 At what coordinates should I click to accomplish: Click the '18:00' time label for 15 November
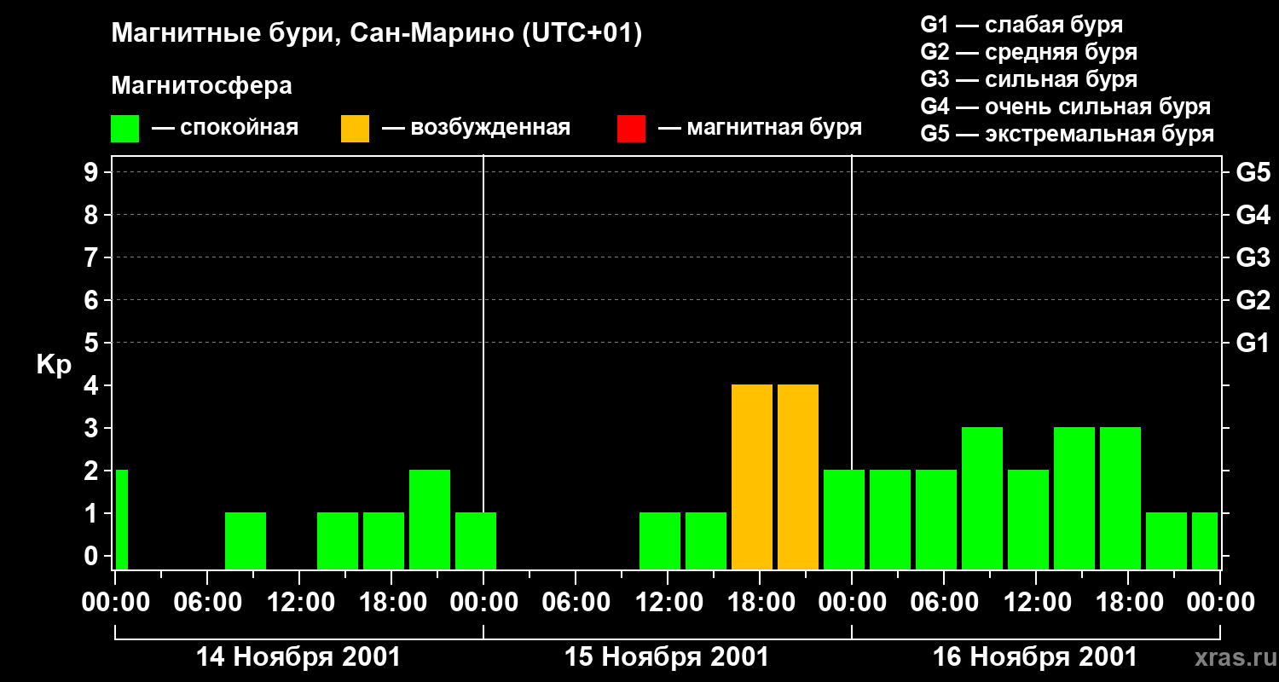click(x=760, y=602)
